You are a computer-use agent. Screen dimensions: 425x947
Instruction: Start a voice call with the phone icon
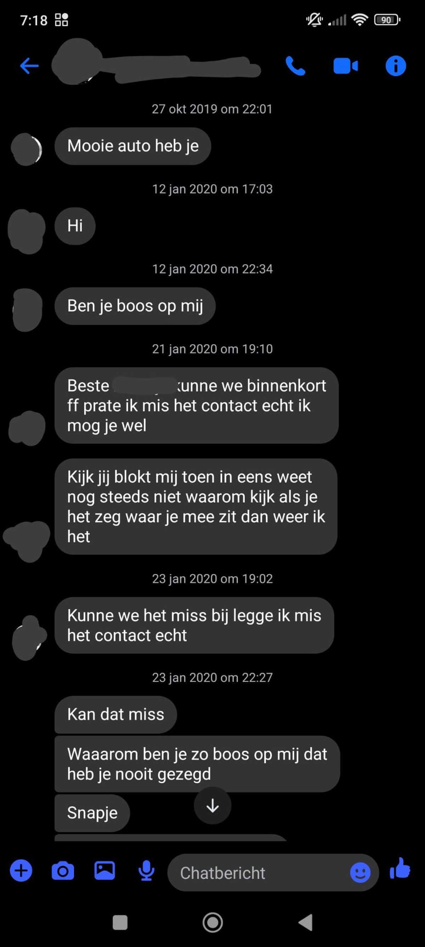pos(295,66)
